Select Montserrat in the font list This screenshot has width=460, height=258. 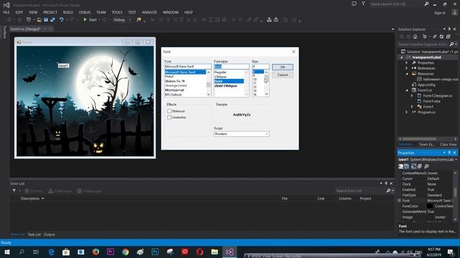[175, 90]
